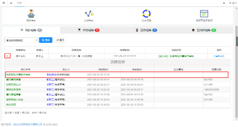The width and height of the screenshot is (238, 127).
Task: Click the 启动流程 step text
Action: [x=11, y=105]
